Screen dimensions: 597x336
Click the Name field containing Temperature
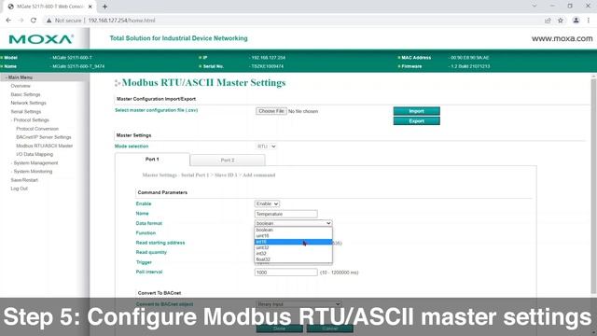click(x=286, y=214)
